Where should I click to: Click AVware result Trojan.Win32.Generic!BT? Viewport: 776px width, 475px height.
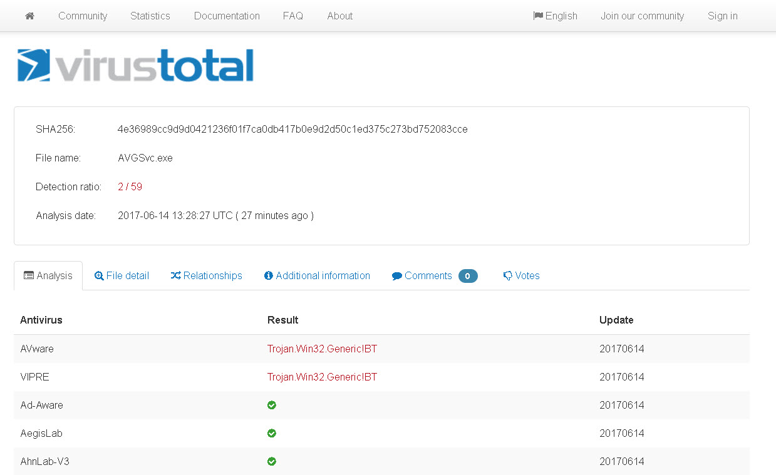pos(322,349)
